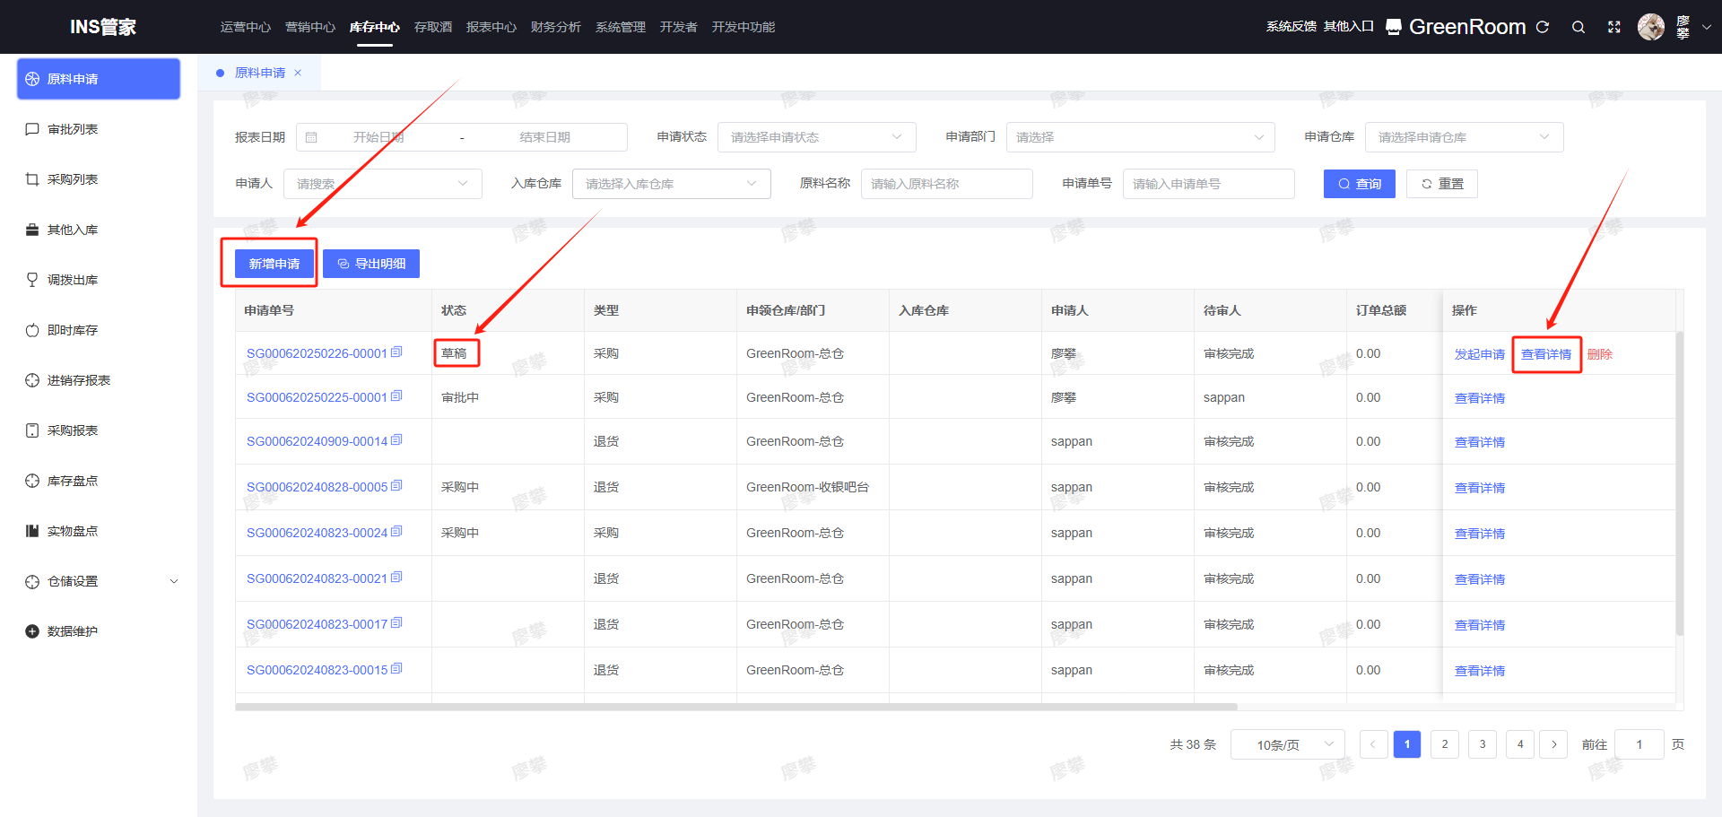This screenshot has width=1722, height=817.
Task: Expand the 仓储设置 sidebar group
Action: pyautogui.click(x=99, y=581)
